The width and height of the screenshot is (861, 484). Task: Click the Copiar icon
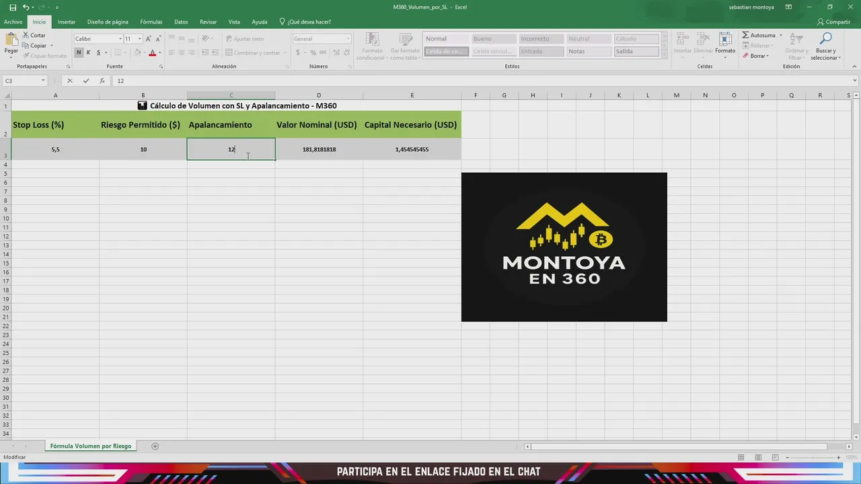pos(26,46)
